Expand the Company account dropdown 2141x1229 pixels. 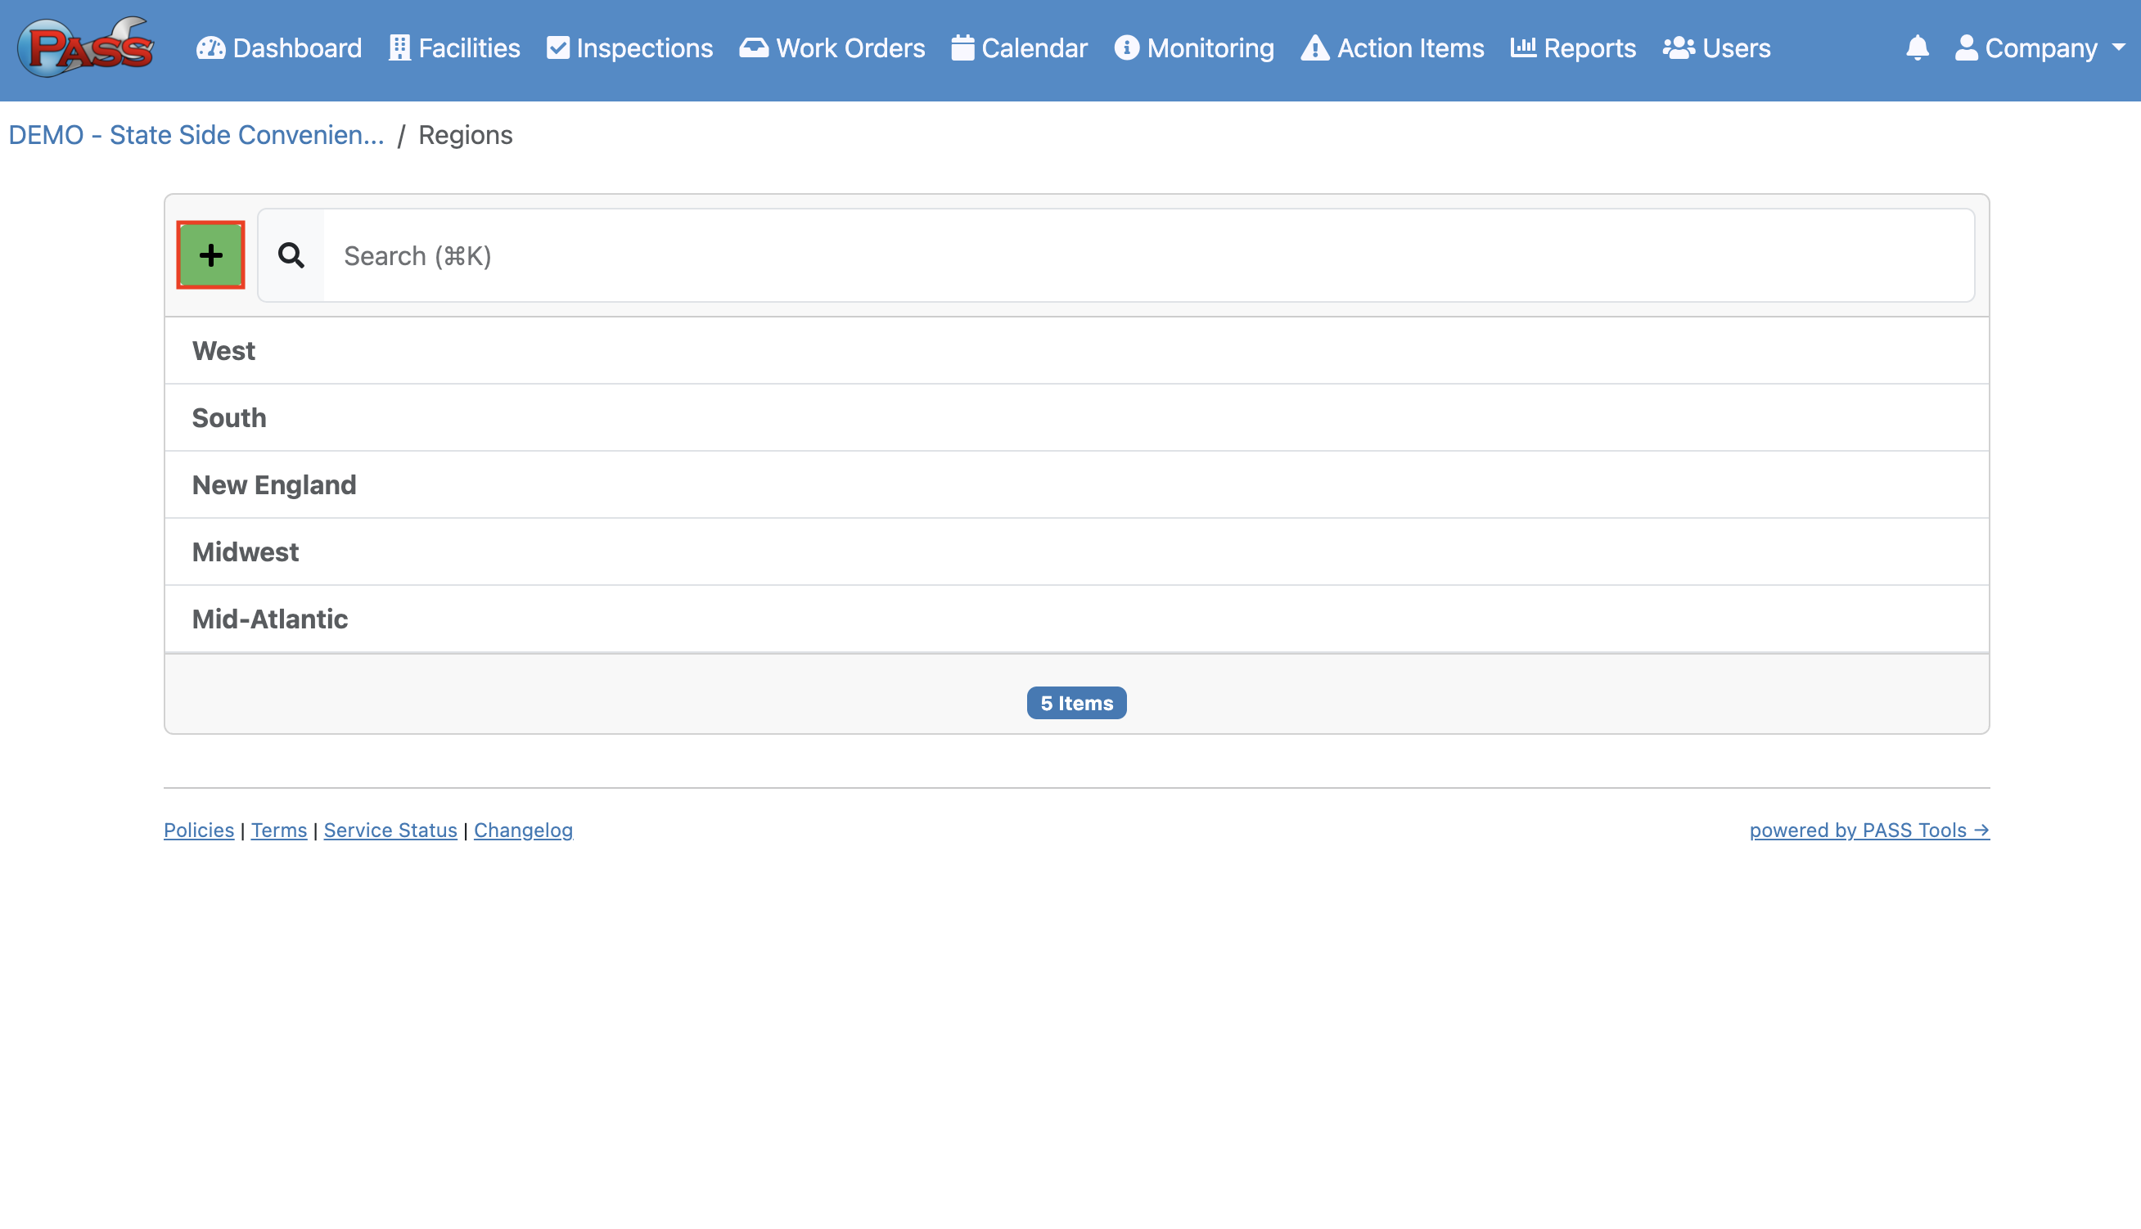(x=2039, y=48)
